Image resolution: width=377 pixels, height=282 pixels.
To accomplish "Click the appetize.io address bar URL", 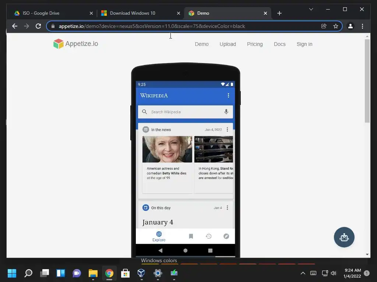I will coord(152,26).
